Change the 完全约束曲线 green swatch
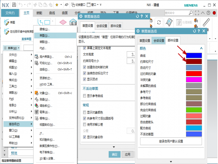This screenshot has width=218, height=164. [x=194, y=110]
